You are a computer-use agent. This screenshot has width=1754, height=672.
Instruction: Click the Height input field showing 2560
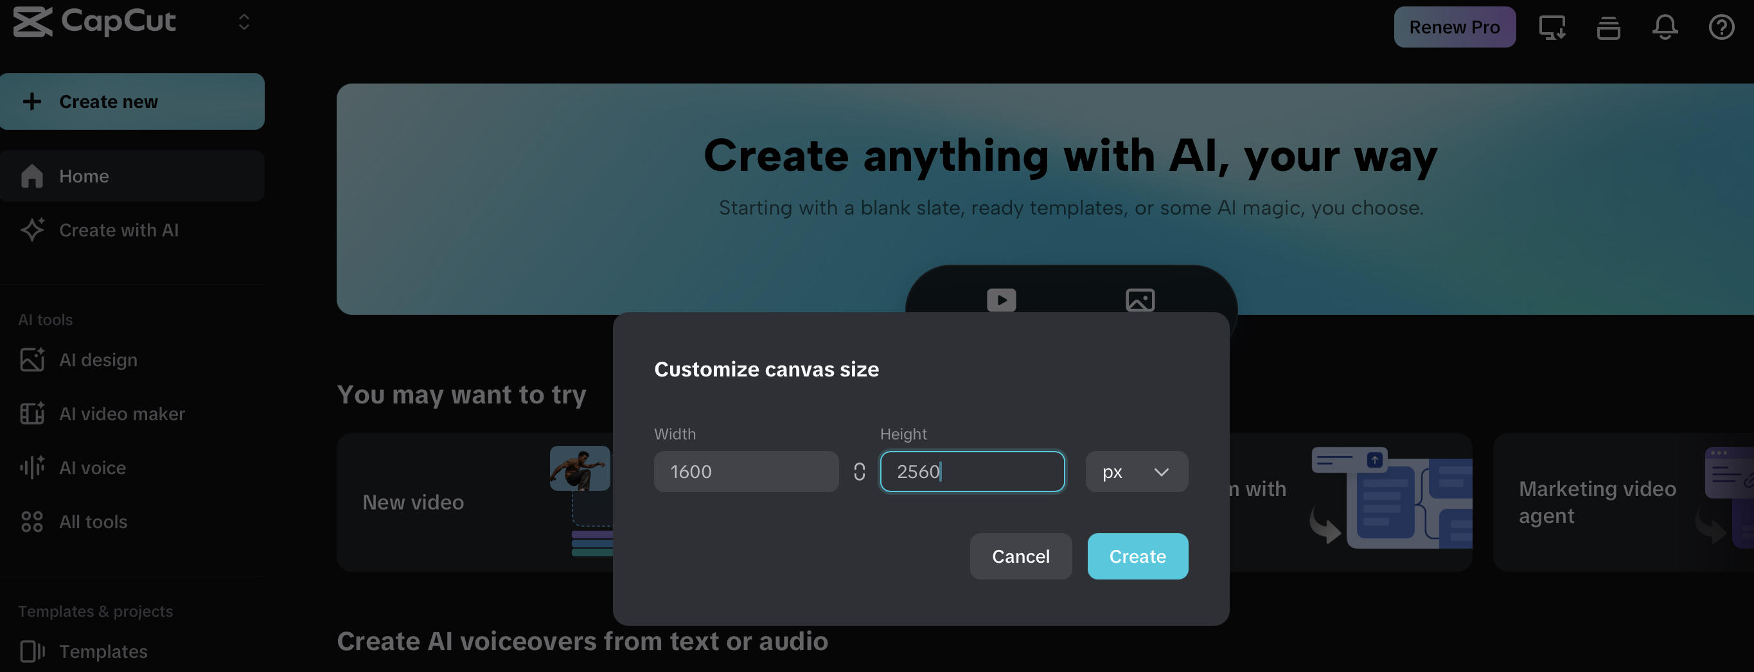point(972,471)
